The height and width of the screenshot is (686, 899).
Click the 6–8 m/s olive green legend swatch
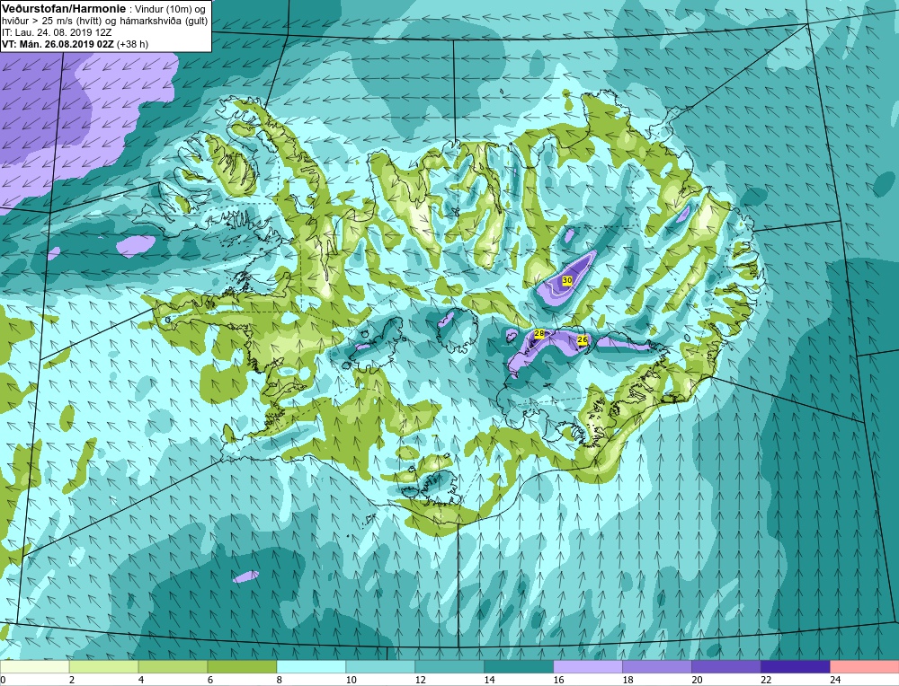pos(242,667)
